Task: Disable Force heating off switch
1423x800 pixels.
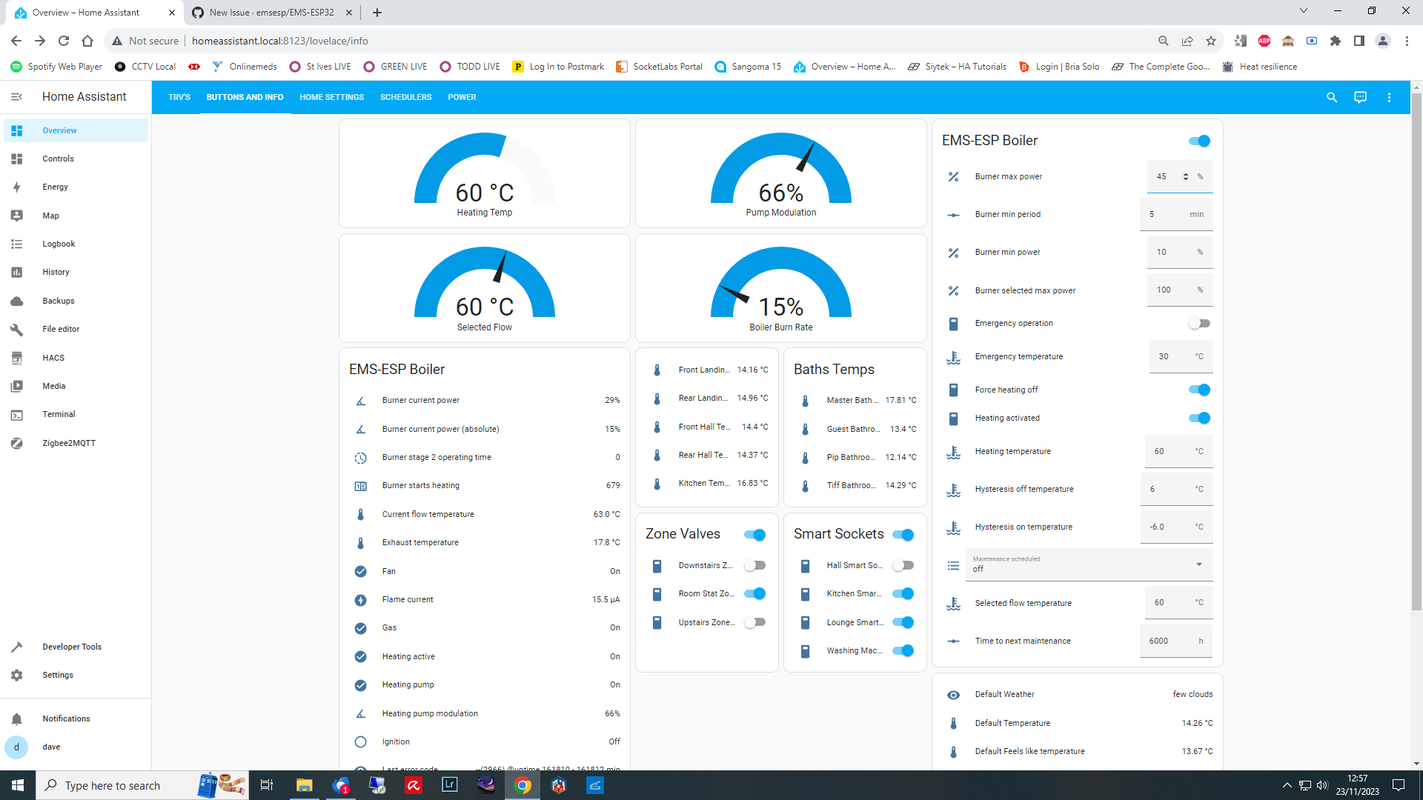Action: [x=1198, y=390]
